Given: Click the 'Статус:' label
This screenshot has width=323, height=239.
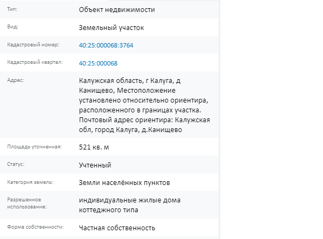Looking at the screenshot, I should click(16, 164).
